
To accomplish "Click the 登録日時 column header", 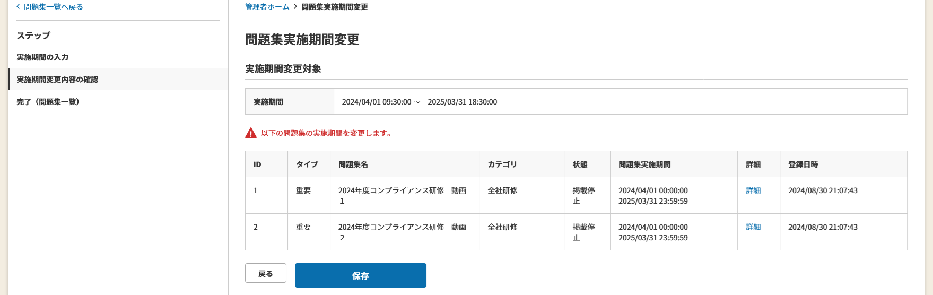I will (x=843, y=164).
